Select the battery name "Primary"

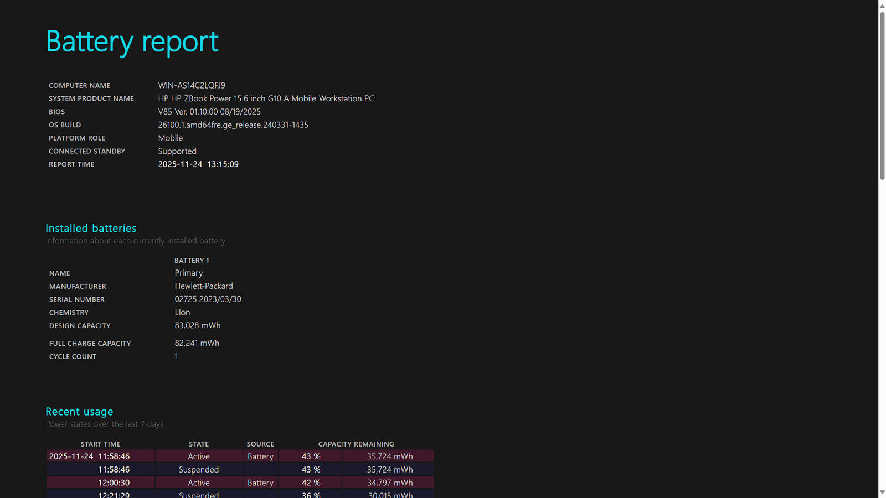click(x=189, y=273)
